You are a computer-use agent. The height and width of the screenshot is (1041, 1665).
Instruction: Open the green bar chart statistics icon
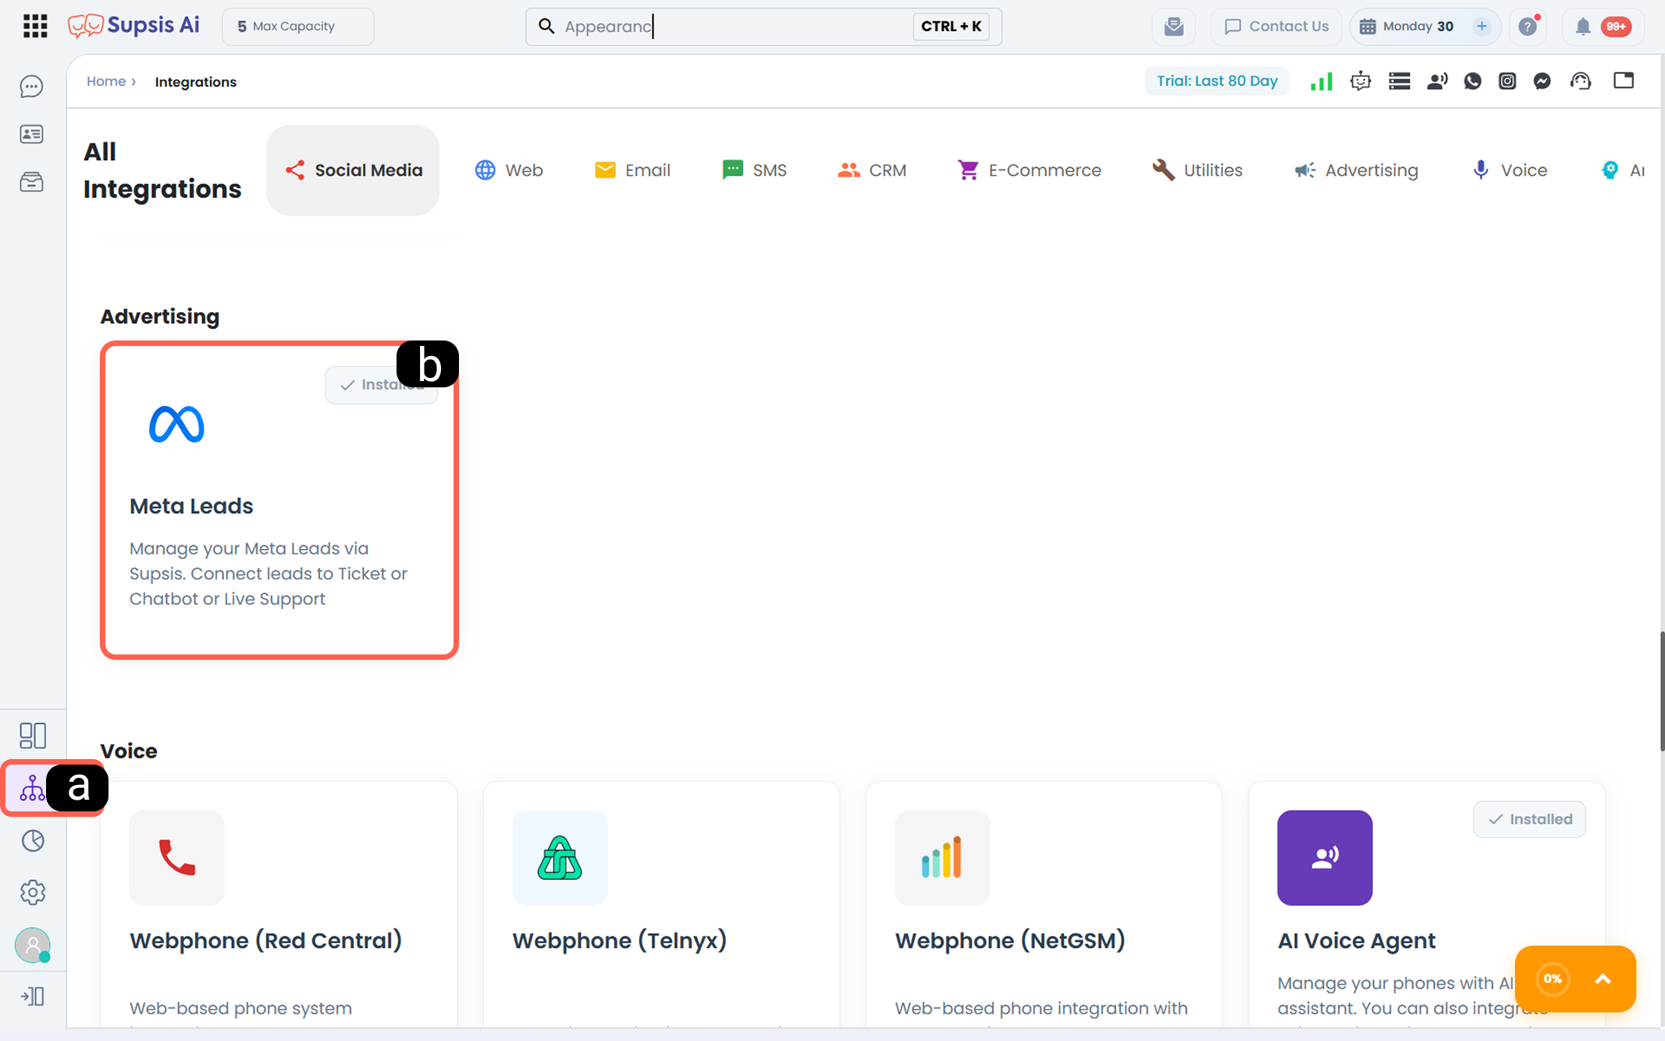pyautogui.click(x=1322, y=81)
